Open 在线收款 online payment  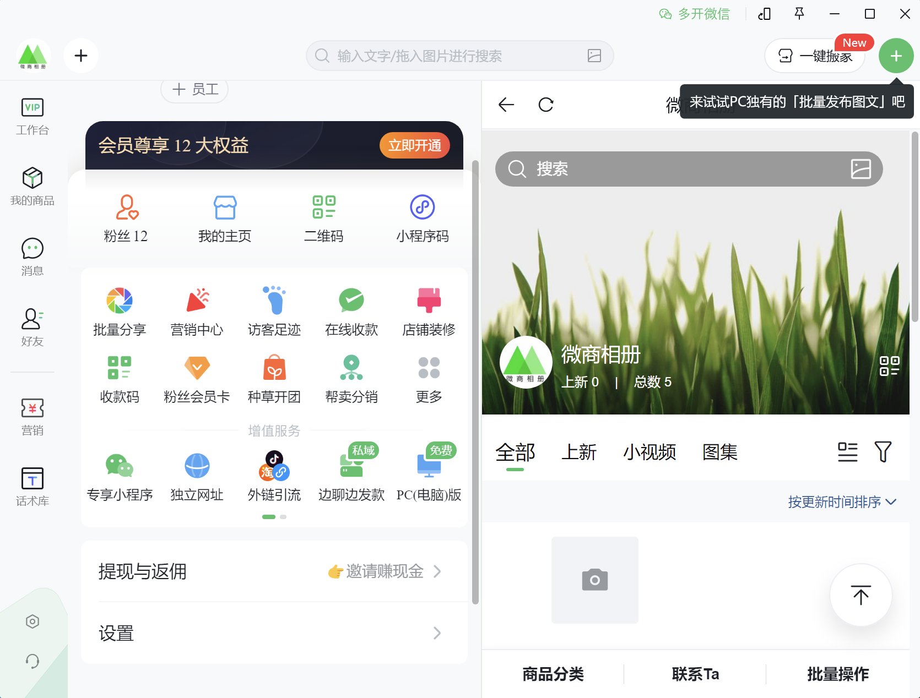(351, 312)
